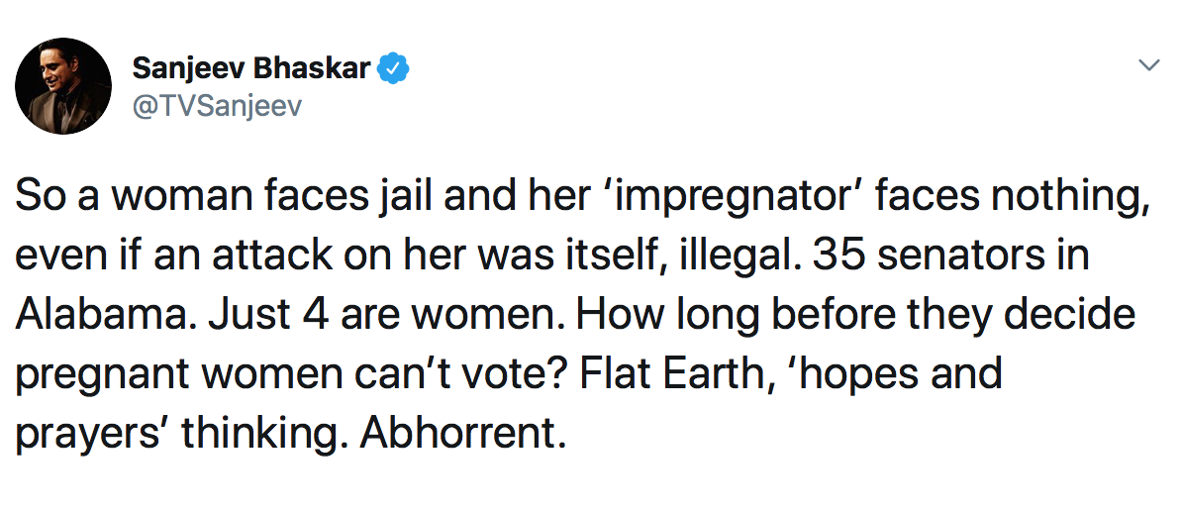
Task: Click the blue verified badge icon
Action: pos(392,68)
